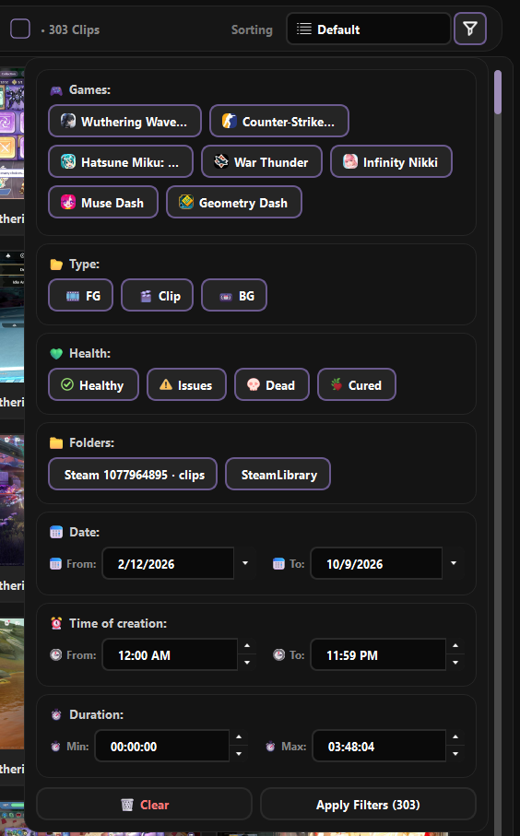Click the folder icon beside Folders heading
The width and height of the screenshot is (520, 836).
tap(56, 443)
